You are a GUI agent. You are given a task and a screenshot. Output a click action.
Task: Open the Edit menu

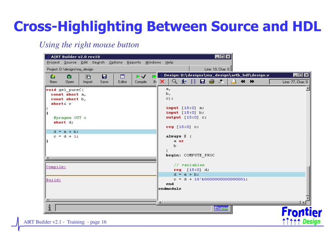pyautogui.click(x=84, y=62)
